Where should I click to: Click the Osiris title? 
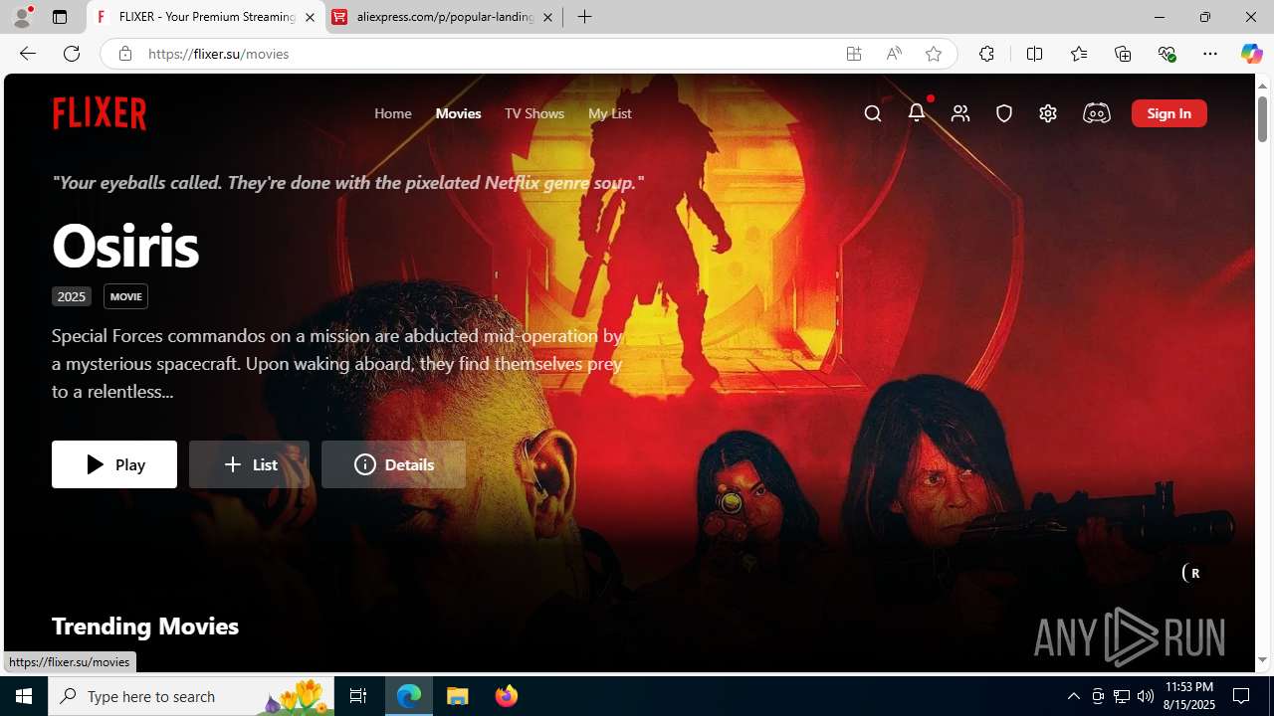(x=125, y=245)
